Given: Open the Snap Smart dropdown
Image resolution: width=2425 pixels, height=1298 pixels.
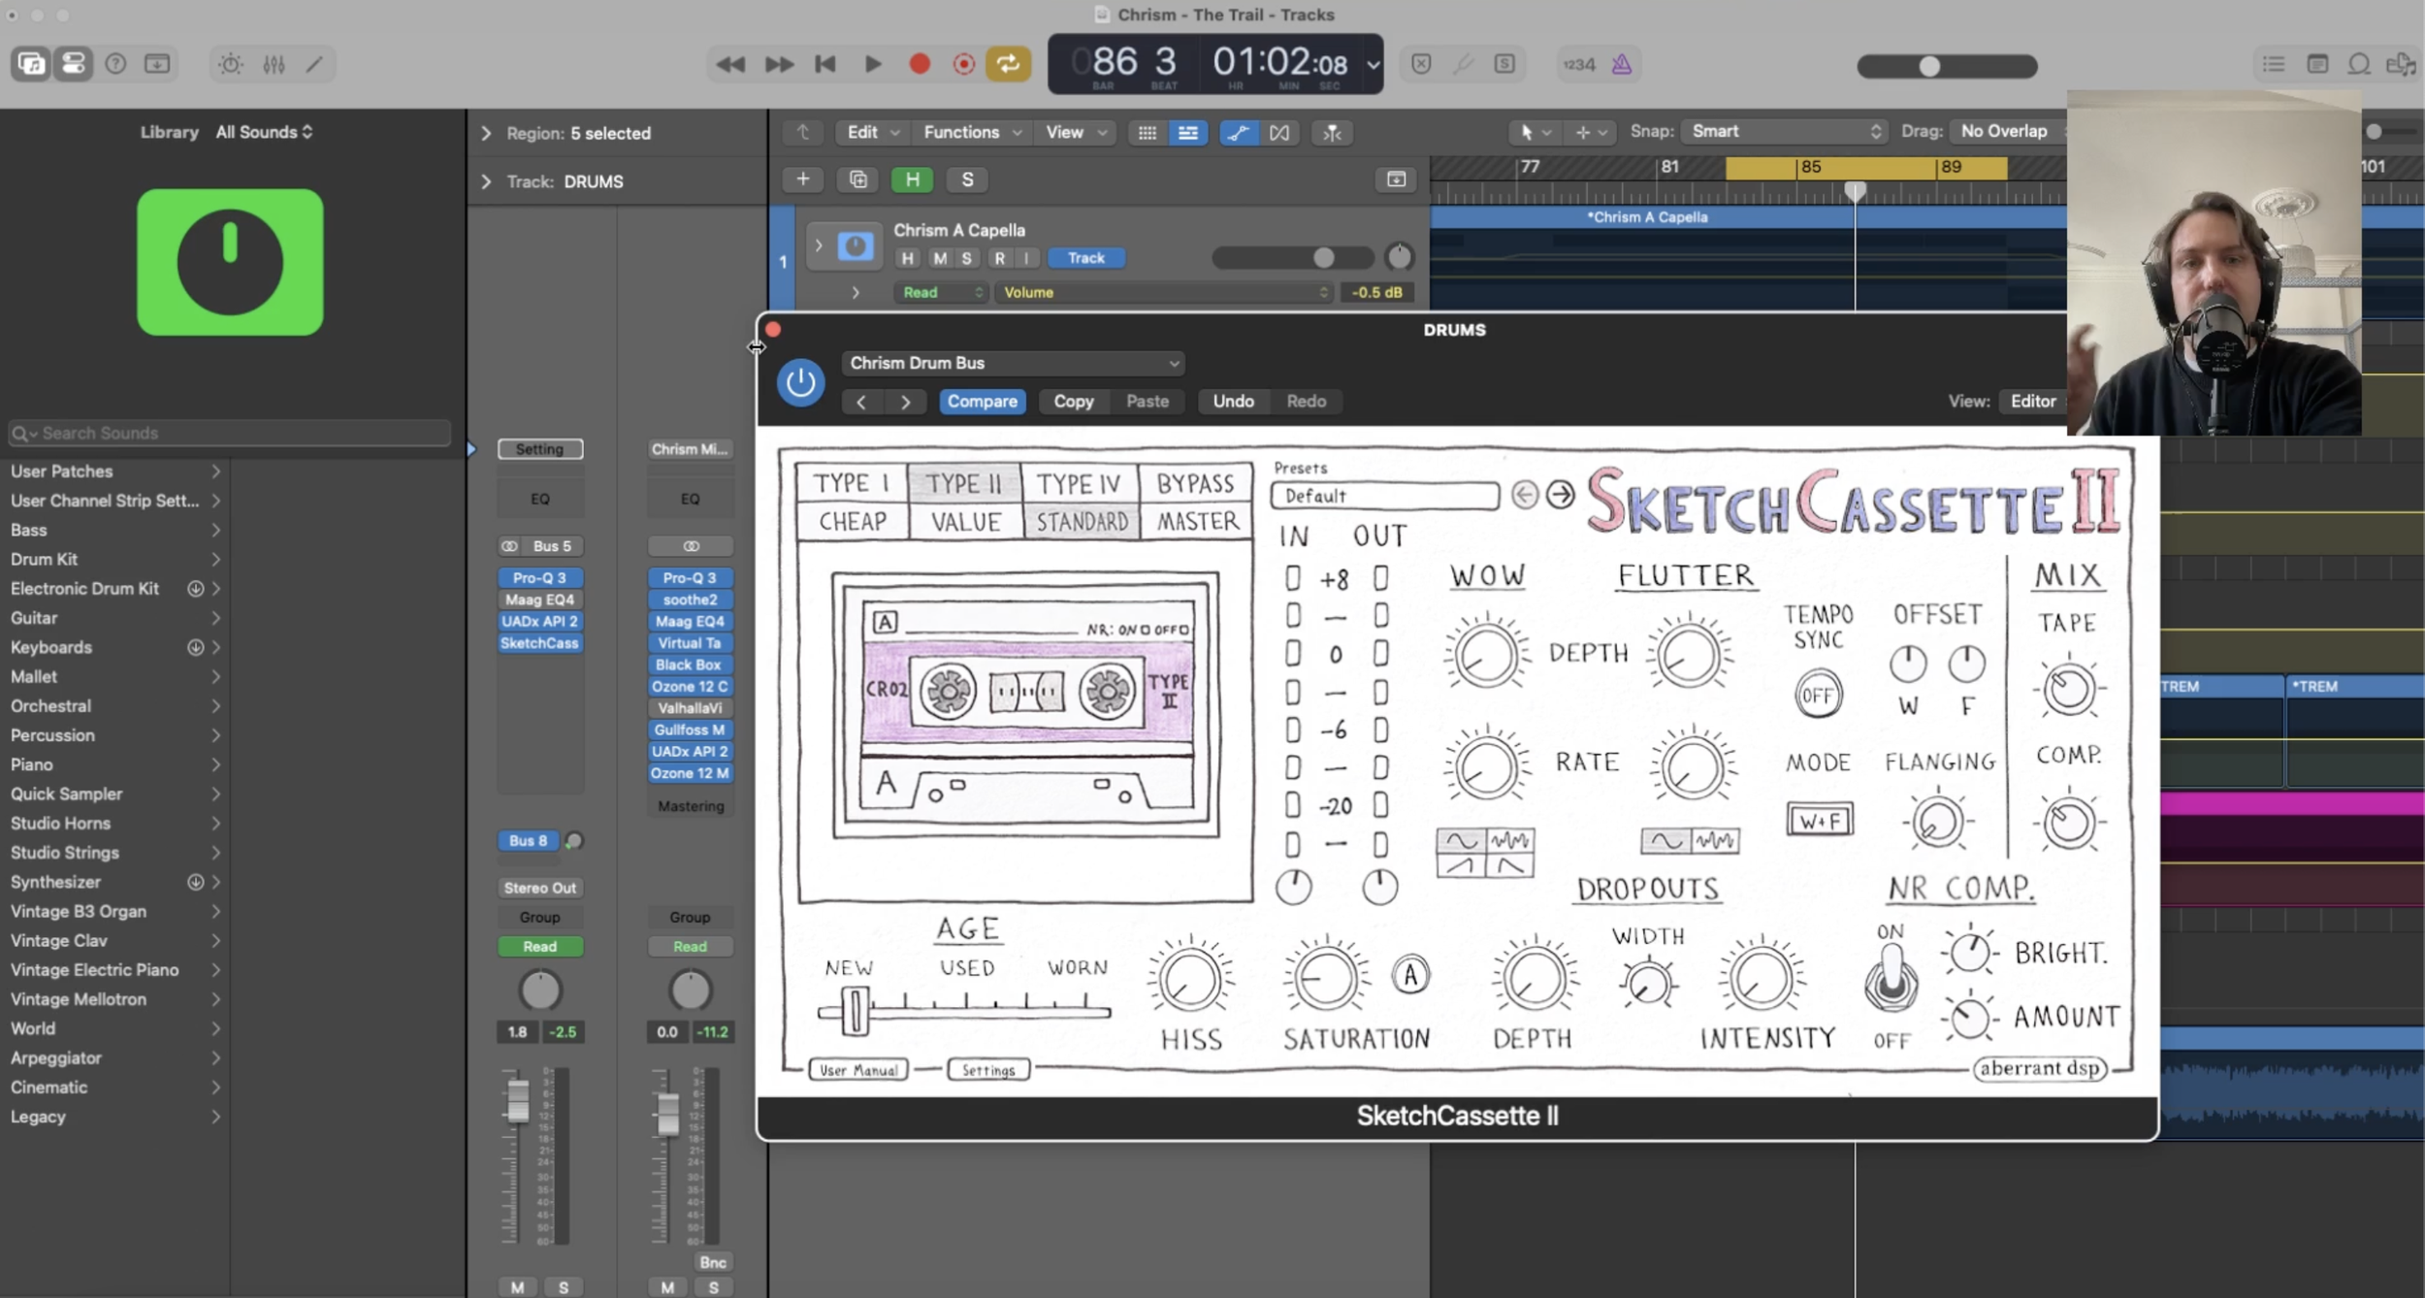Looking at the screenshot, I should pyautogui.click(x=1786, y=131).
